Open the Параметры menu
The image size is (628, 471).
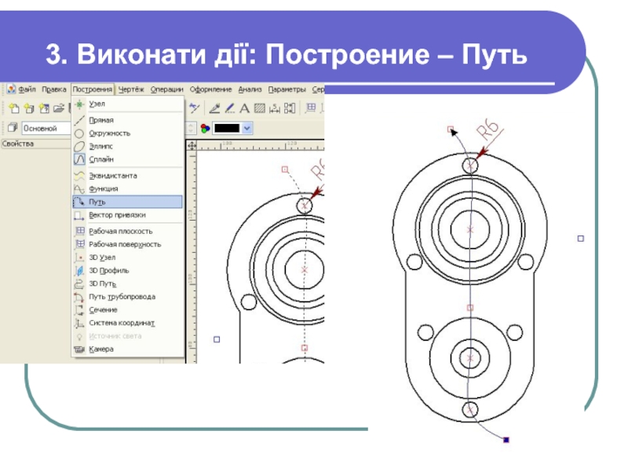click(x=287, y=89)
